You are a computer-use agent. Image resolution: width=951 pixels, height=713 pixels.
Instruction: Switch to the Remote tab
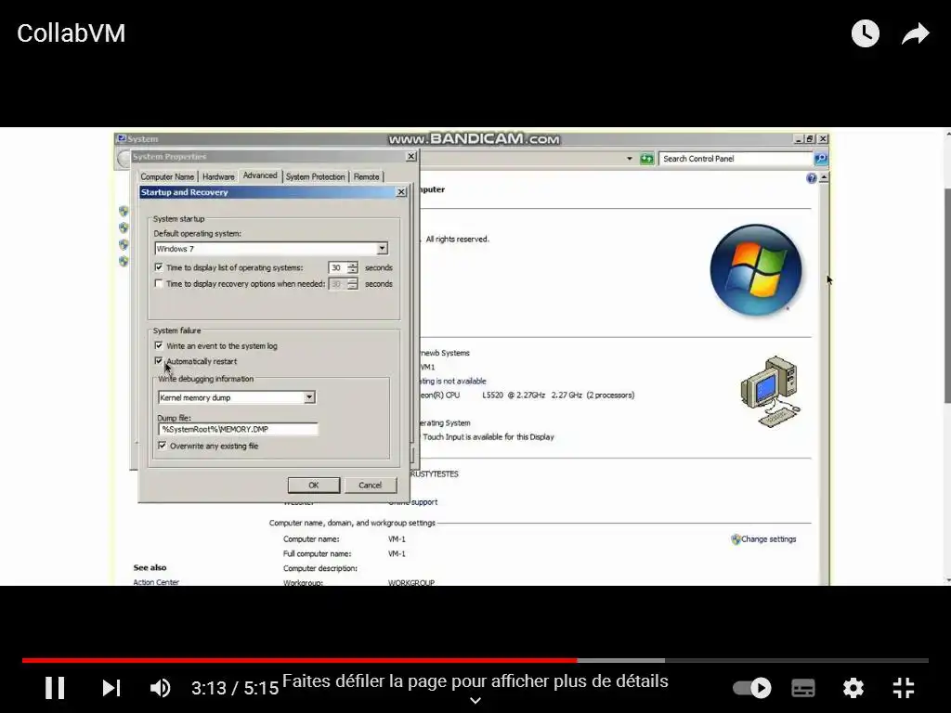[366, 176]
